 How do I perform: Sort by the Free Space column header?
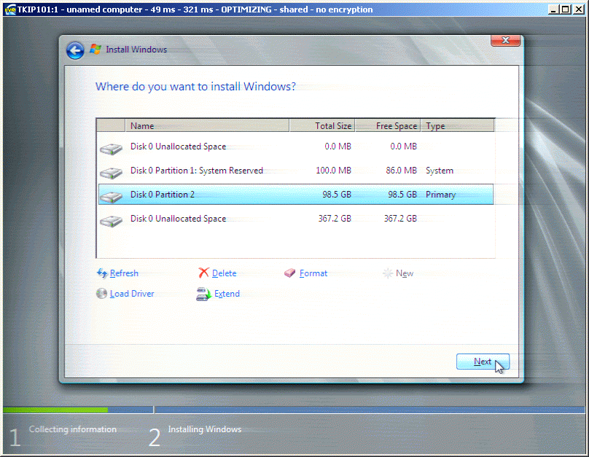point(388,126)
